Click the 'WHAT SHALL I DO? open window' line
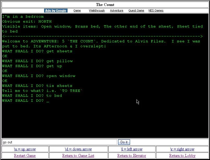Image resolution: width=210 pixels, height=160 pixels. point(39,76)
